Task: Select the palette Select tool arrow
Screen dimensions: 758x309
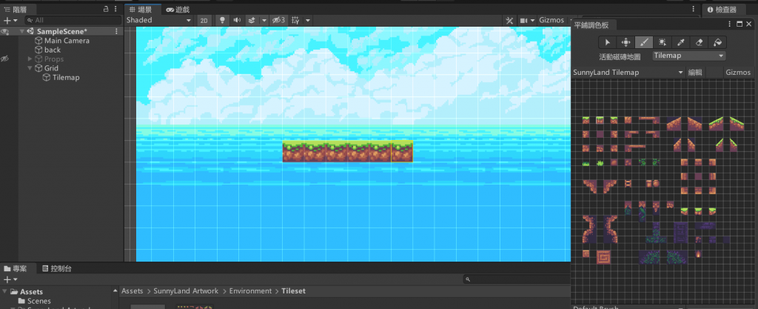Action: tap(608, 42)
